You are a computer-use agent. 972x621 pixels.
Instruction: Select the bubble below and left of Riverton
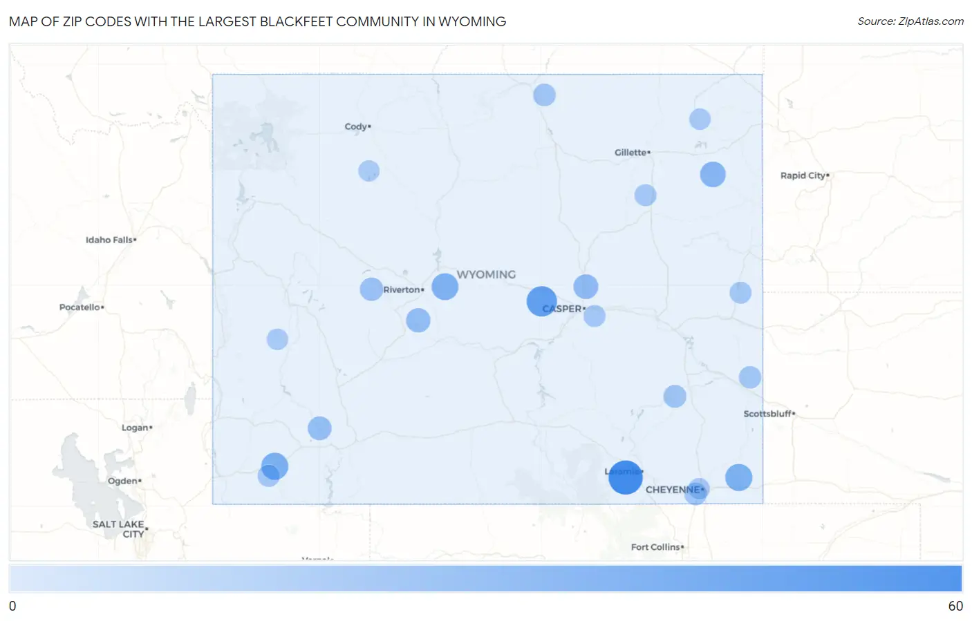(418, 321)
